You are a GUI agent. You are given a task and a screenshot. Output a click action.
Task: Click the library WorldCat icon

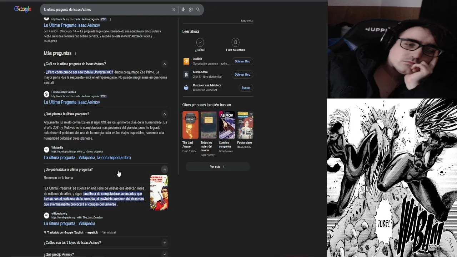tap(186, 88)
